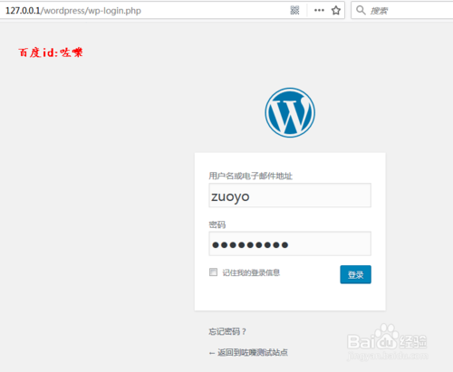Screen dimensions: 453x372
Task: Click the 用户名或电子邮件地址 label
Action: 250,176
